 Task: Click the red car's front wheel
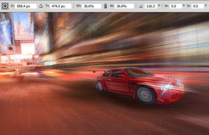coord(145,95)
